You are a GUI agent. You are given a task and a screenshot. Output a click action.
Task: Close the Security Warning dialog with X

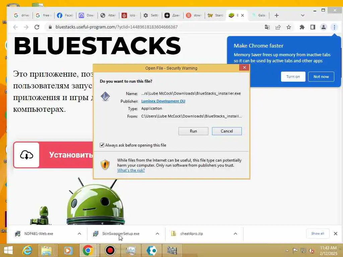point(244,68)
